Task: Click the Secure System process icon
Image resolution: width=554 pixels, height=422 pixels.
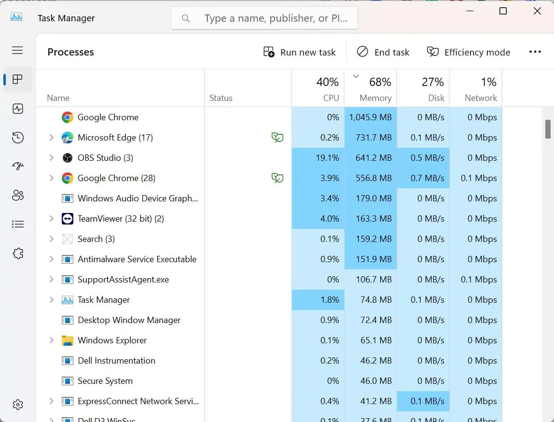Action: click(x=67, y=381)
